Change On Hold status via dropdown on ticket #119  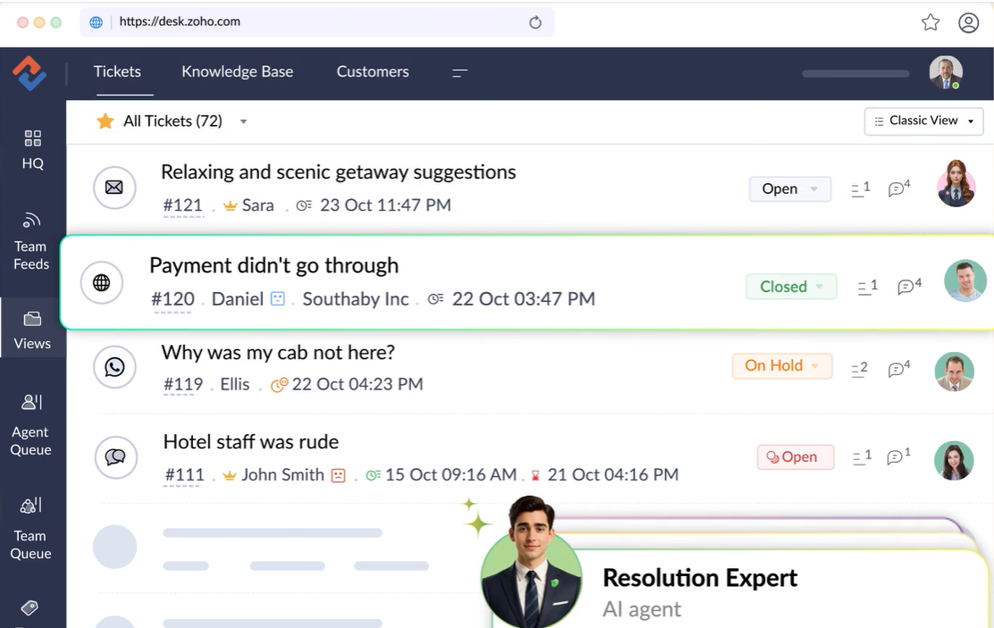[782, 366]
